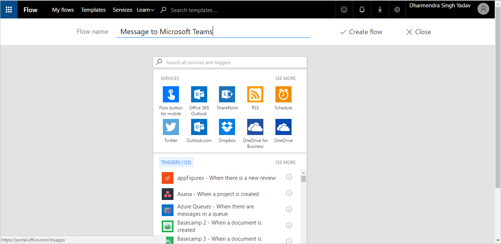Select the Outlook.com service icon
Screen dimensions: 501x244
point(199,127)
